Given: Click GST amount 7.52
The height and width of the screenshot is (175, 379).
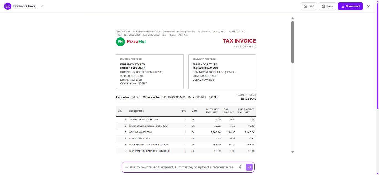Looking at the screenshot, I should pos(233,126).
